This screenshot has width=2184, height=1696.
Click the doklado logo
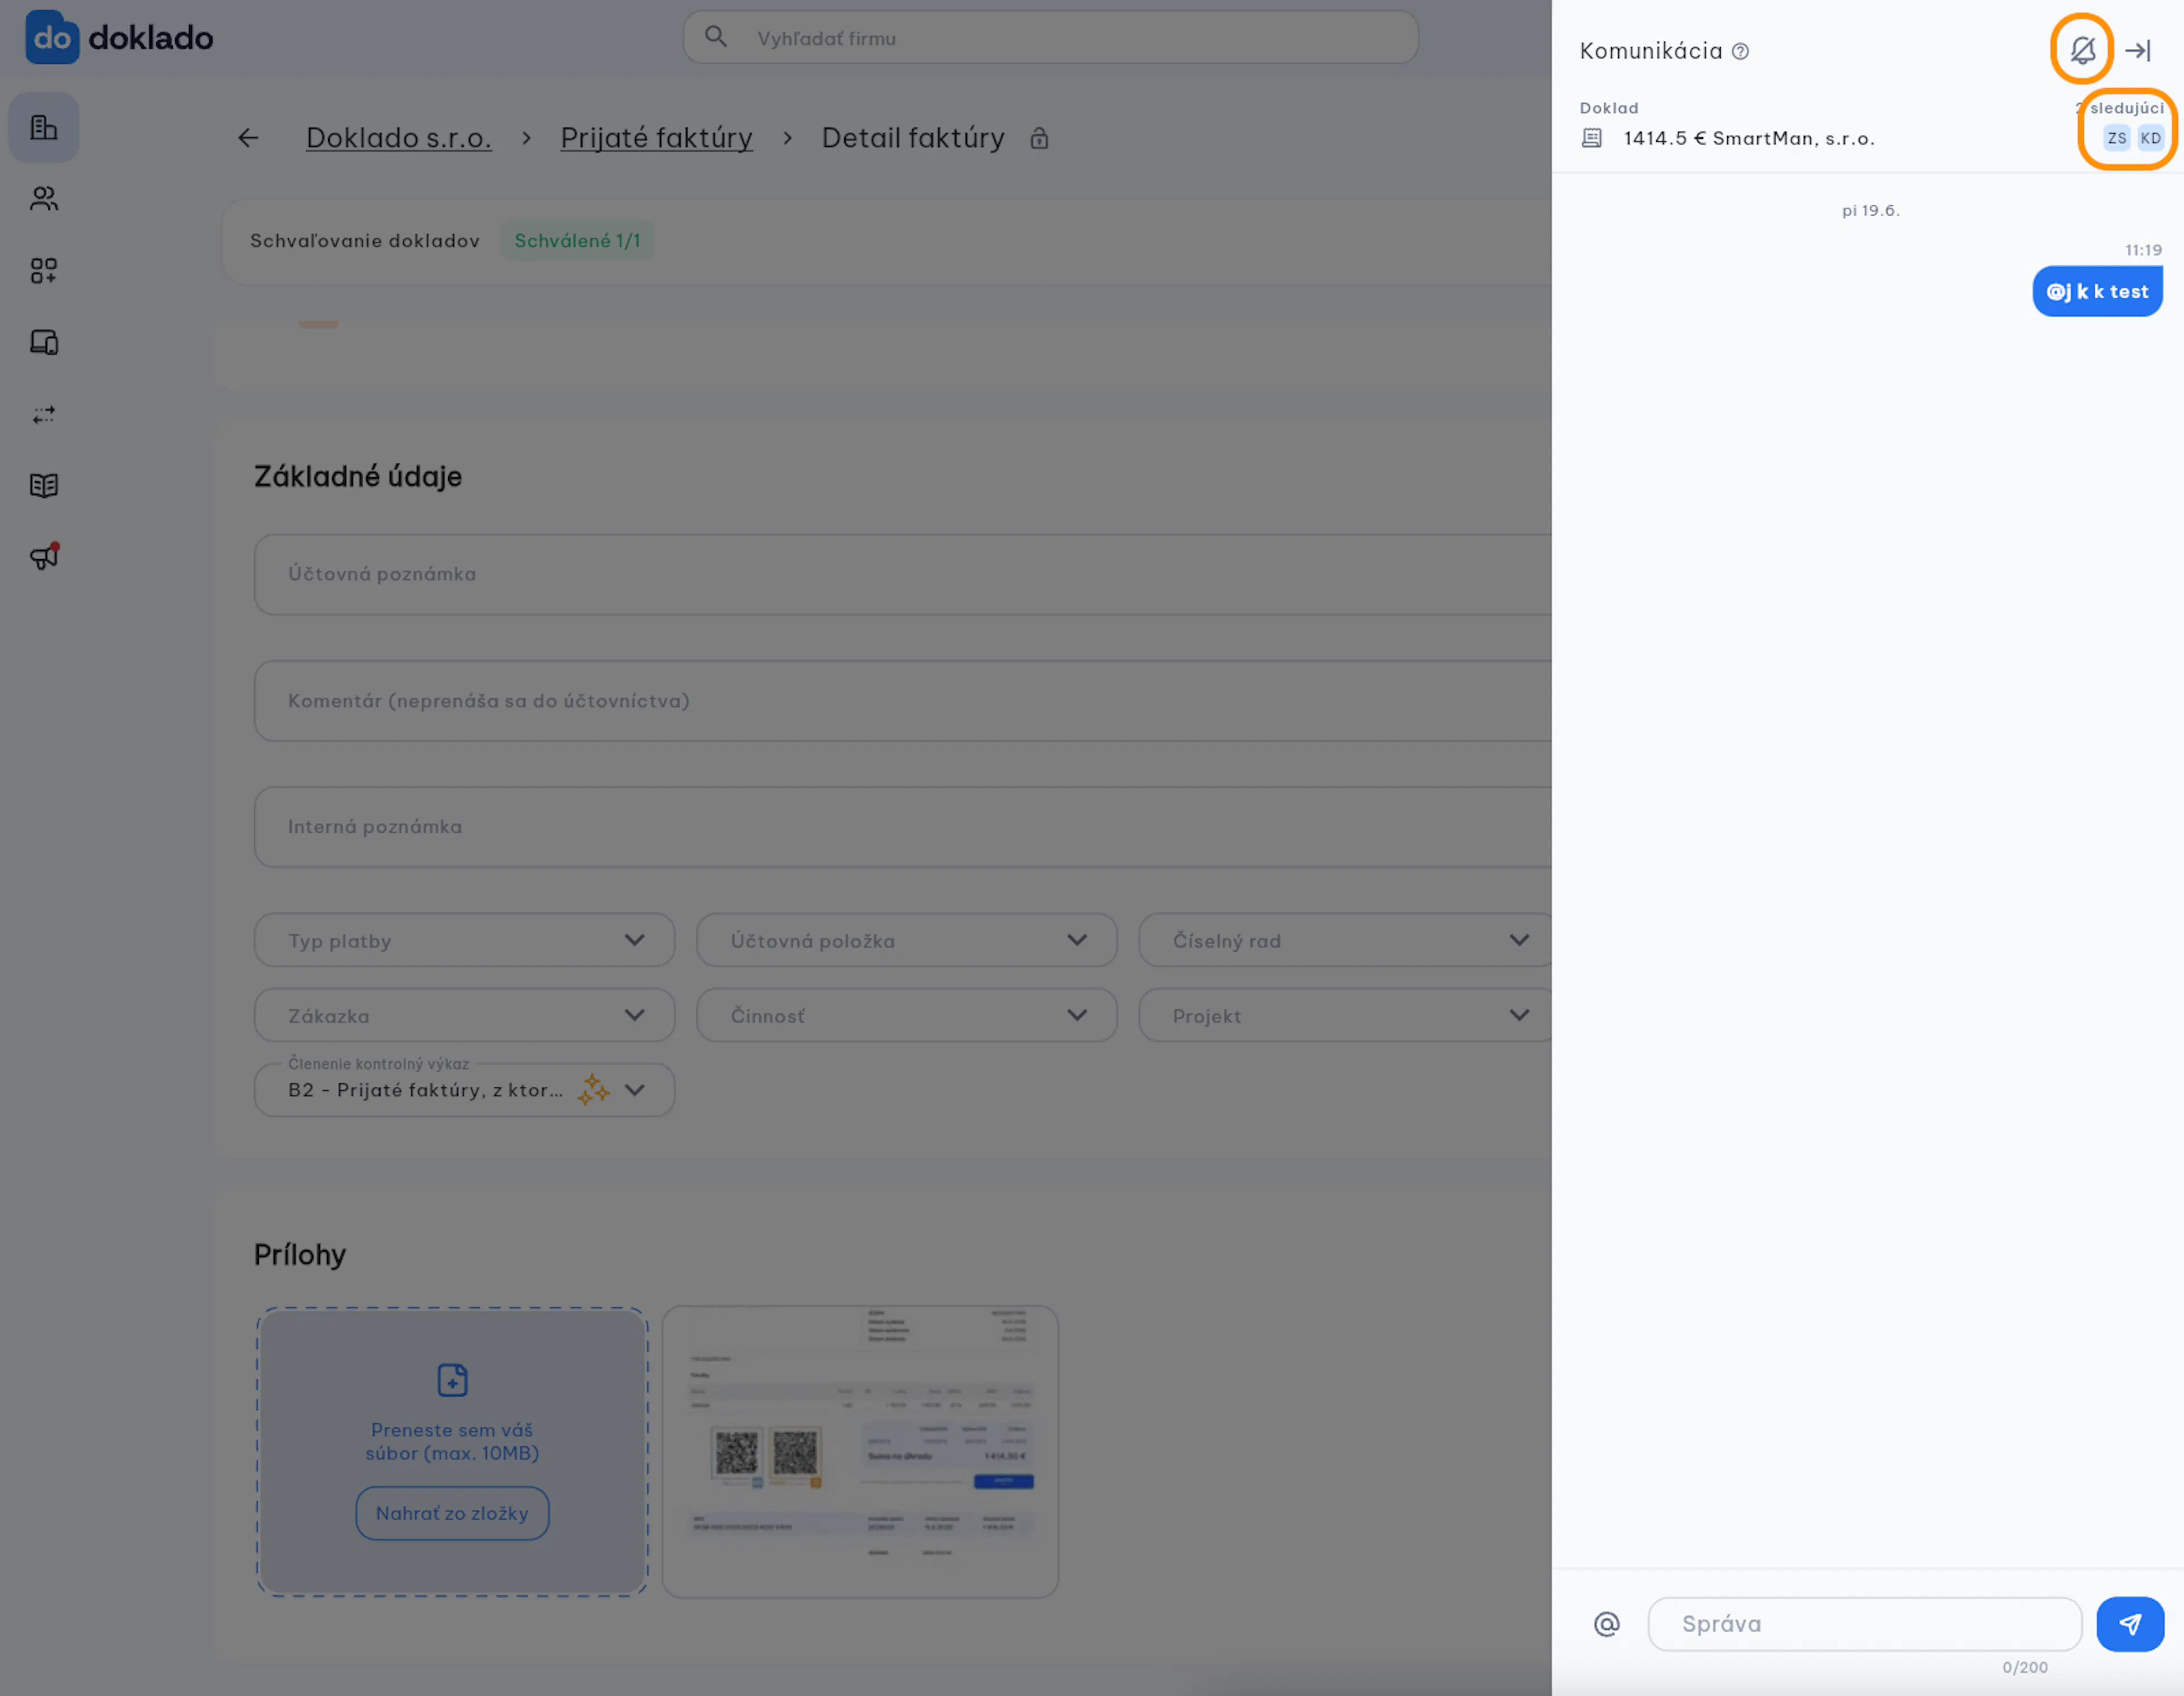tap(119, 38)
